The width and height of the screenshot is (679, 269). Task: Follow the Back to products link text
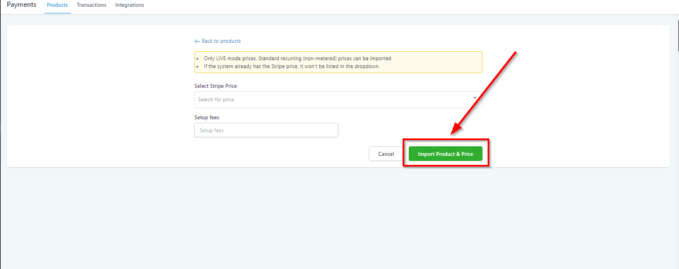pos(221,41)
